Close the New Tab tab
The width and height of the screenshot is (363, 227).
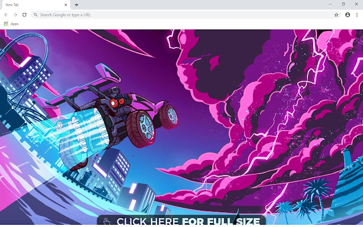[x=66, y=5]
